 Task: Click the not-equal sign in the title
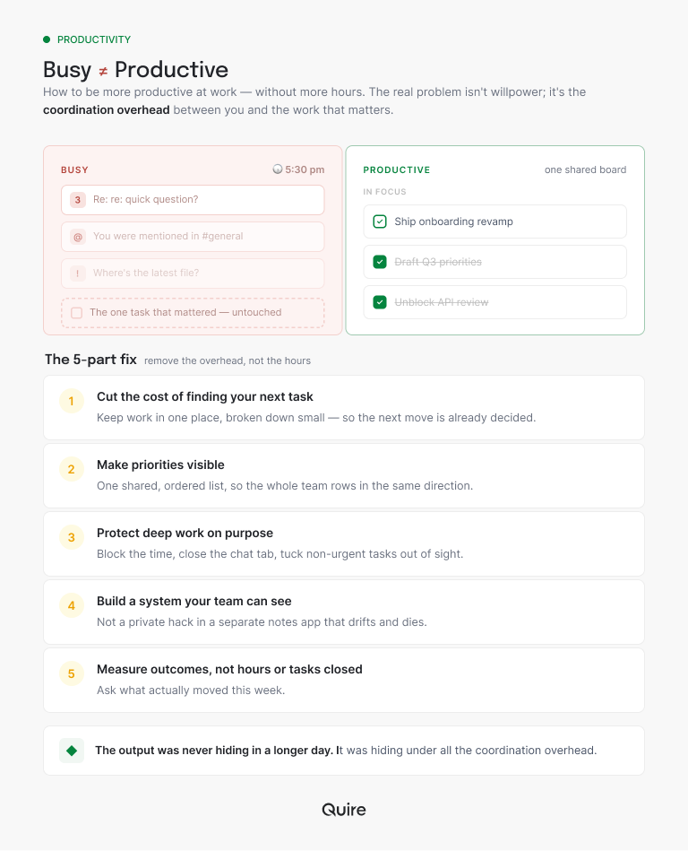point(103,71)
